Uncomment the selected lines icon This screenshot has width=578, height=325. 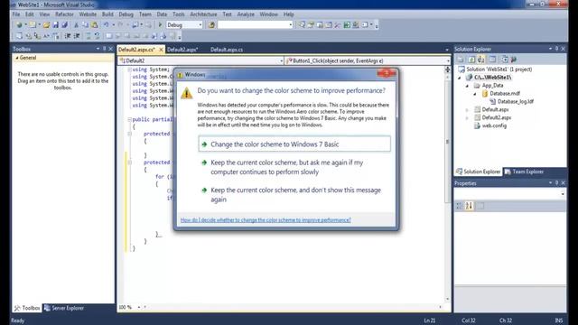97,36
